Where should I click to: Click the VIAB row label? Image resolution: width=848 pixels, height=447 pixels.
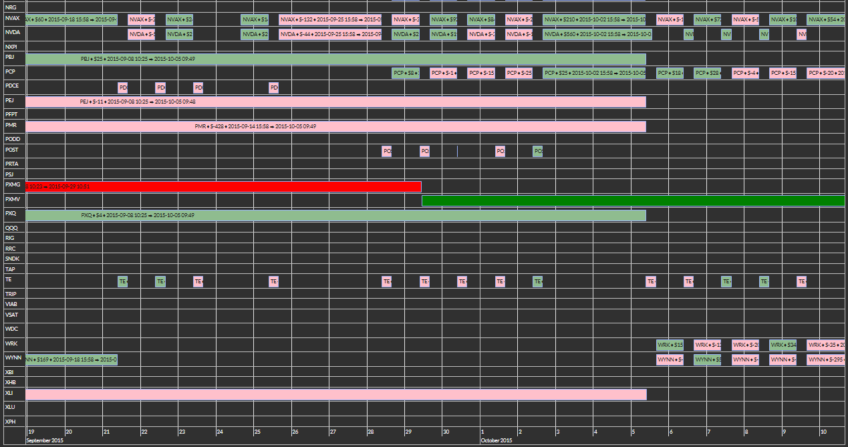11,304
